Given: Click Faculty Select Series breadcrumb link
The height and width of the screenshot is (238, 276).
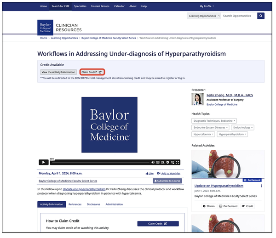Looking at the screenshot, I should [x=109, y=38].
